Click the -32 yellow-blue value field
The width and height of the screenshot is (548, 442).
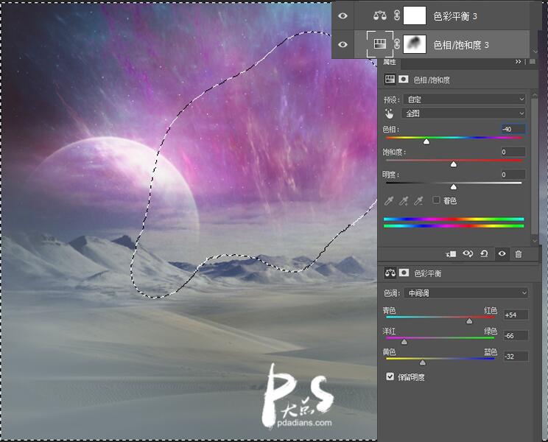pyautogui.click(x=516, y=357)
